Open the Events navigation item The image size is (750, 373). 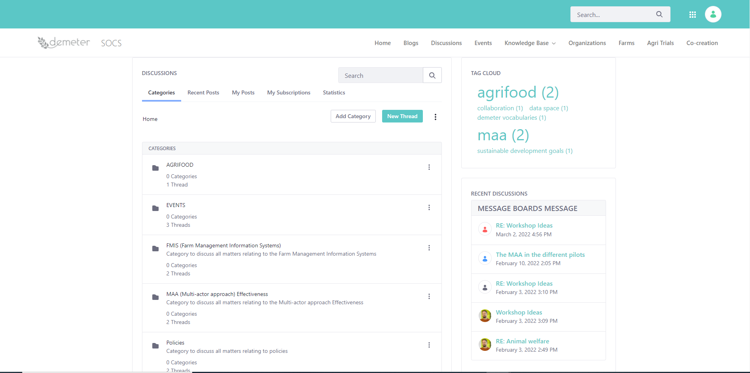[483, 43]
